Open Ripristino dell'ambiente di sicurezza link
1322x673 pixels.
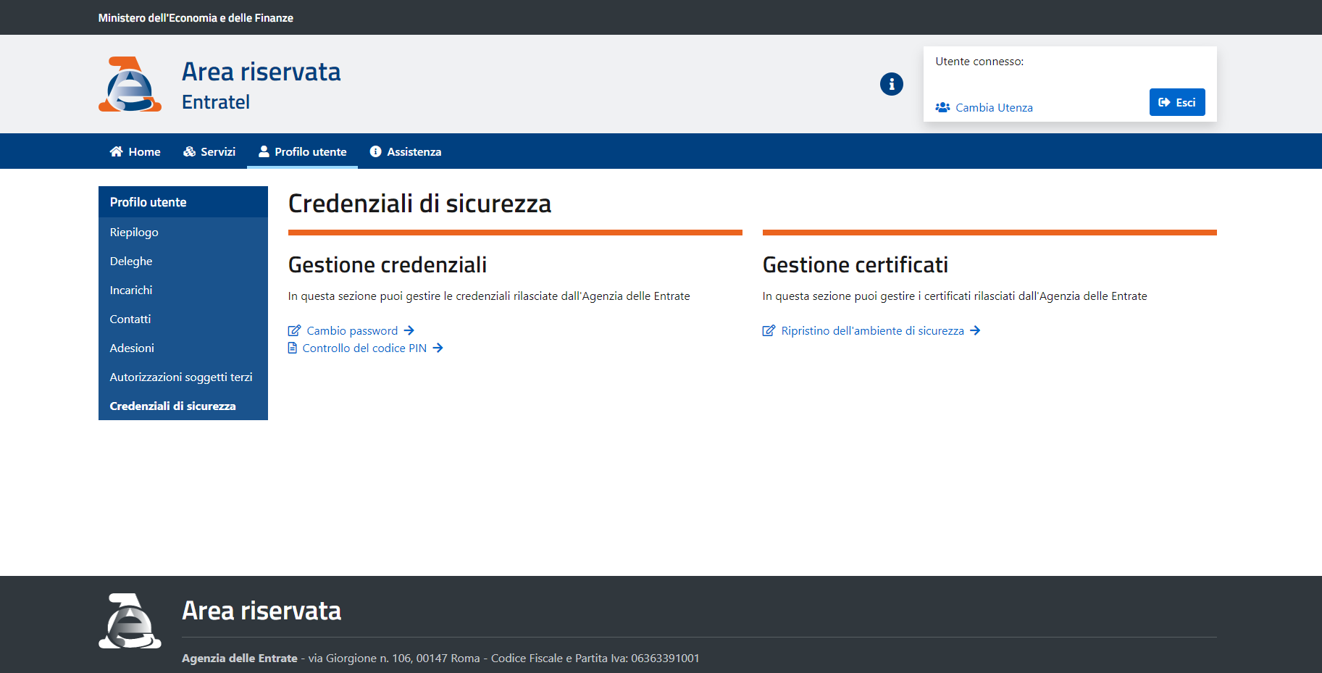tap(872, 330)
